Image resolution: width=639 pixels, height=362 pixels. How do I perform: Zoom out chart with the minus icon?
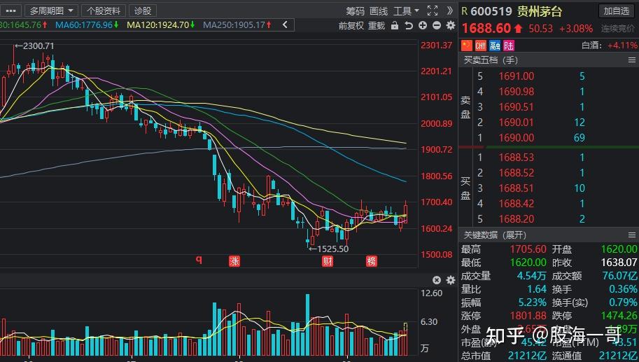tap(436, 25)
